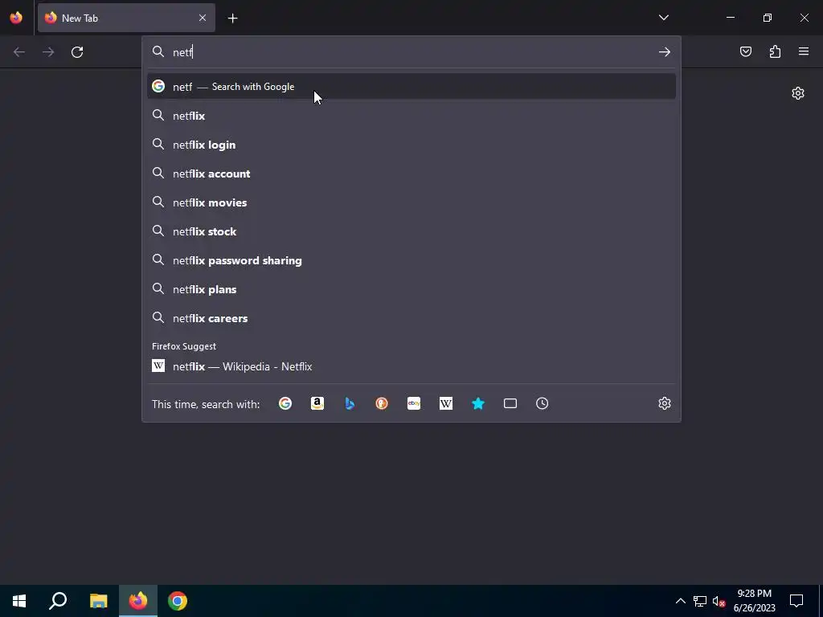Open the Windows Start menu
Viewport: 823px width, 617px height.
pyautogui.click(x=19, y=601)
